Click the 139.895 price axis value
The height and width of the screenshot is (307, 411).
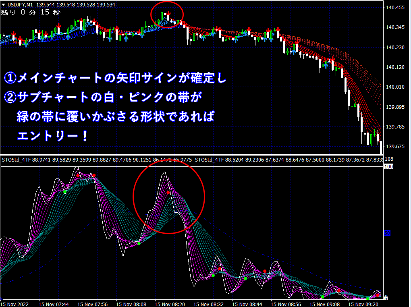(x=395, y=107)
